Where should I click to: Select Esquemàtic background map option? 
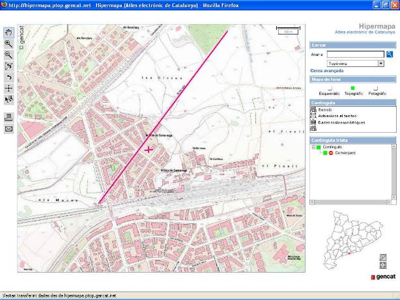pos(330,88)
